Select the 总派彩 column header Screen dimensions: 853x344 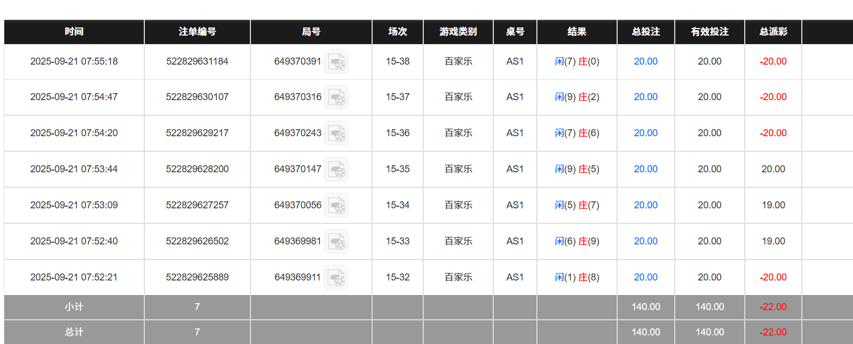point(773,32)
